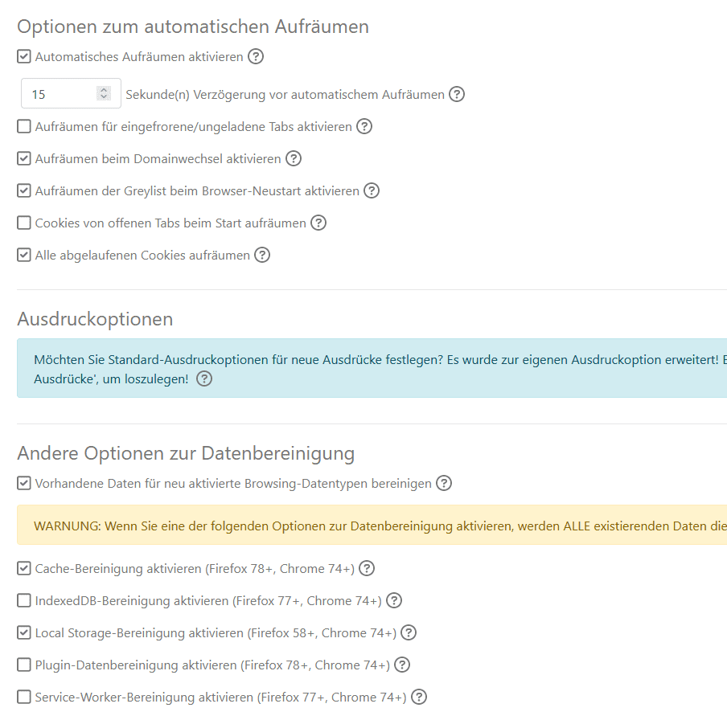Click help icon for 'Alle abgelaufenen Cookies aufräumen'

(262, 255)
